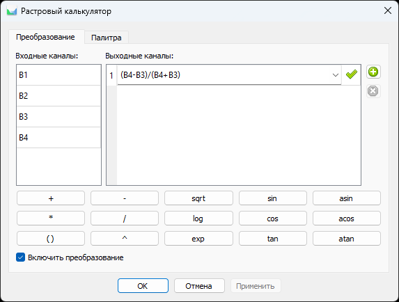
Task: Close the Растровый калькулятор dialog
Action: (388, 10)
